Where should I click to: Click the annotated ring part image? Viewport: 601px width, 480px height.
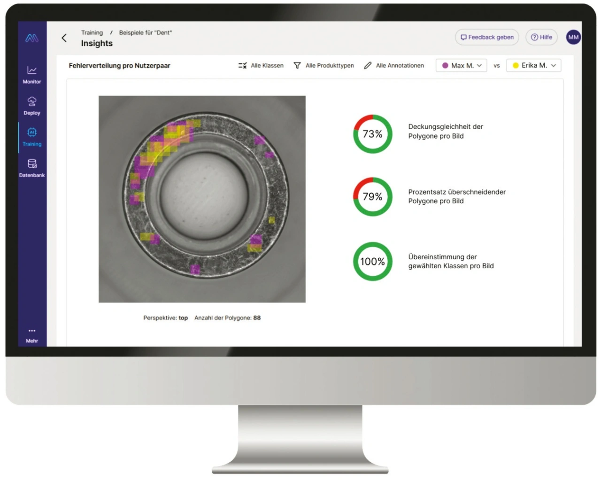(202, 199)
